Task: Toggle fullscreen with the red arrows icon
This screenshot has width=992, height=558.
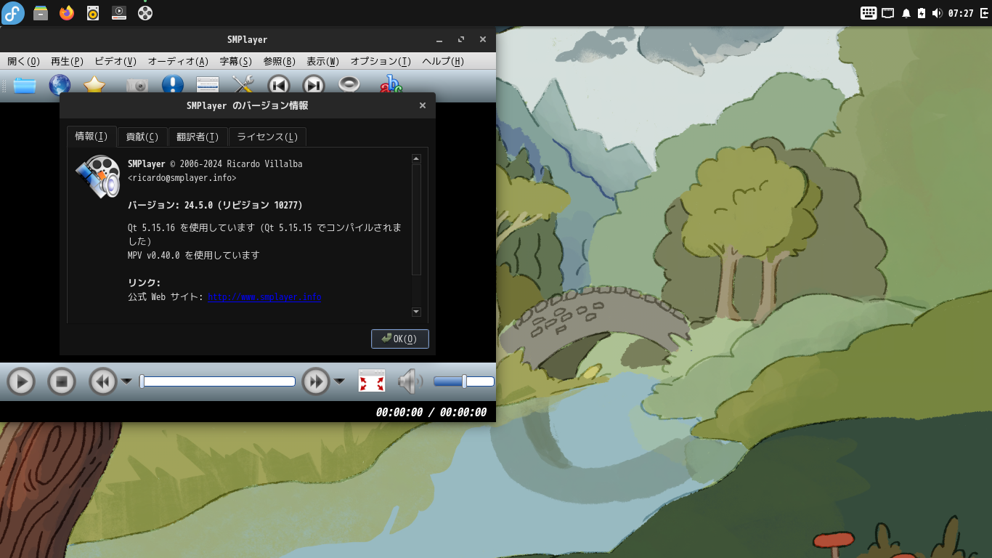Action: 372,381
